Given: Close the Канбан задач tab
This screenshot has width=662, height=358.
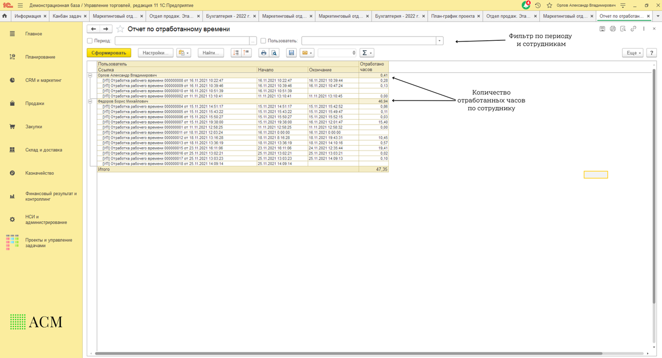Looking at the screenshot, I should pyautogui.click(x=85, y=16).
